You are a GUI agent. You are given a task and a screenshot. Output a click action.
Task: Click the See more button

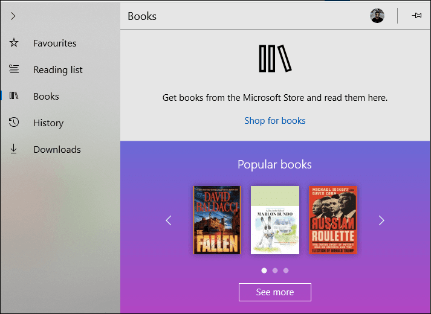275,292
